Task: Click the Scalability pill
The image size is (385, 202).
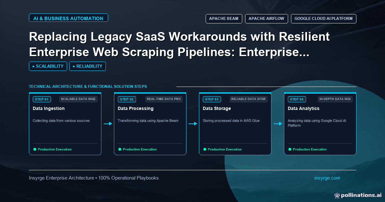Action: pos(48,66)
